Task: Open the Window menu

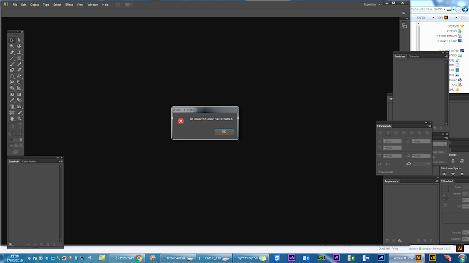Action: [93, 5]
